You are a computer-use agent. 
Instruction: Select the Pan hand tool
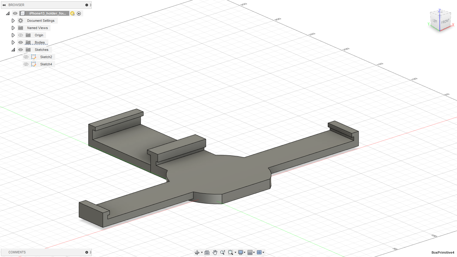[215, 252]
